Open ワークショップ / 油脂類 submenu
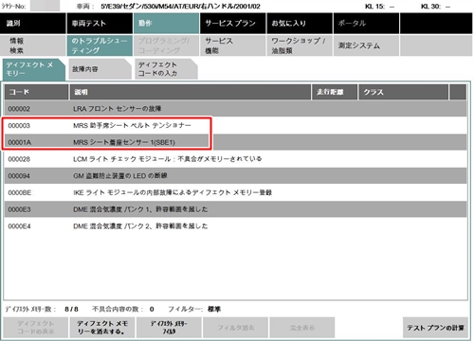This screenshot has height=341, width=474. [x=300, y=45]
